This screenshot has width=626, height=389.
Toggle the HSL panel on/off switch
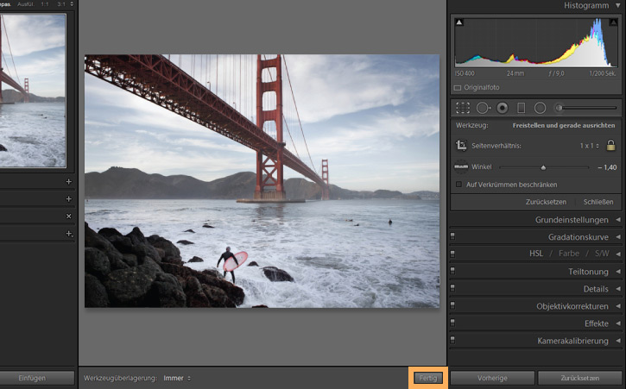pos(452,254)
